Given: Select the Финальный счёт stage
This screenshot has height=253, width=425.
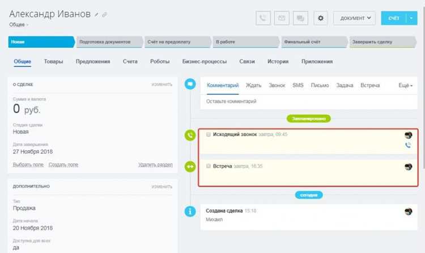Looking at the screenshot, I should [314, 42].
